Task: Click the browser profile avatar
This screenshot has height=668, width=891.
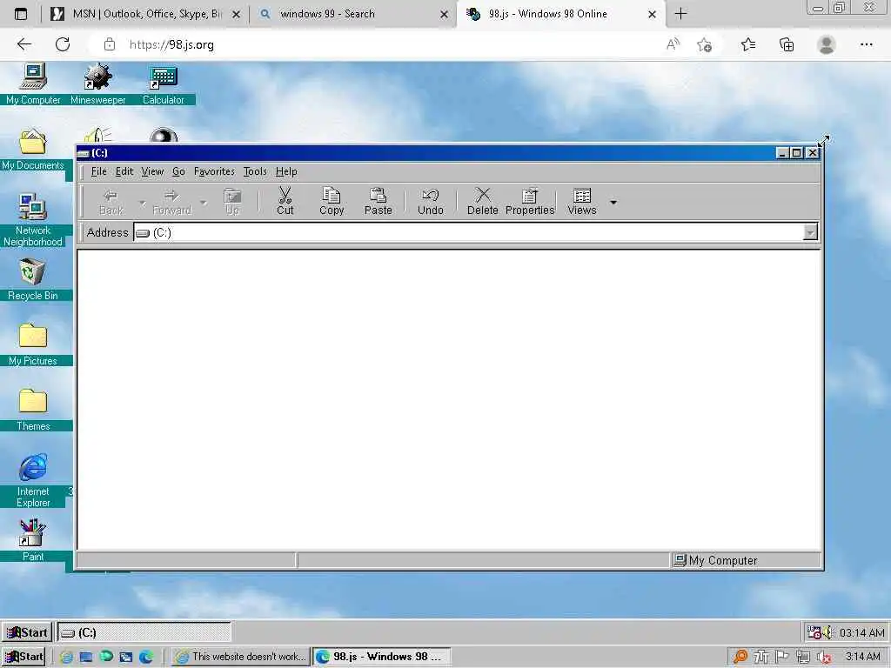Action: click(827, 44)
